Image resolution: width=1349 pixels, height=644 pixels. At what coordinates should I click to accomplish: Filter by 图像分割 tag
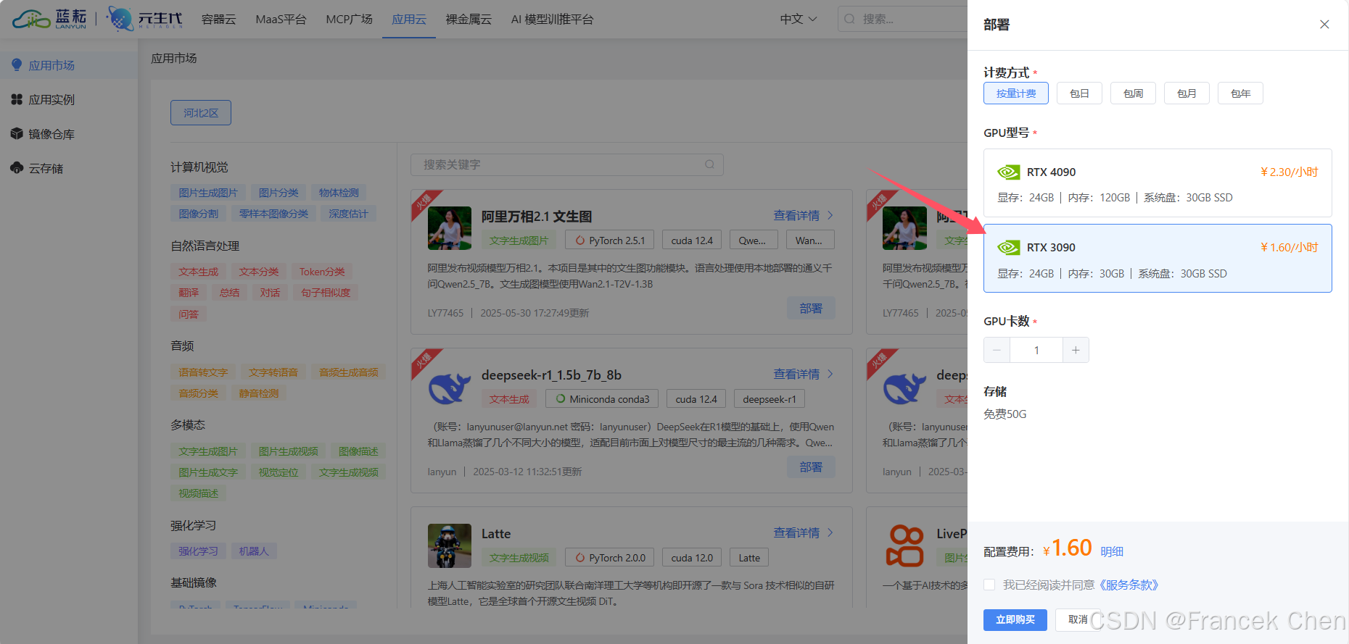click(x=199, y=214)
